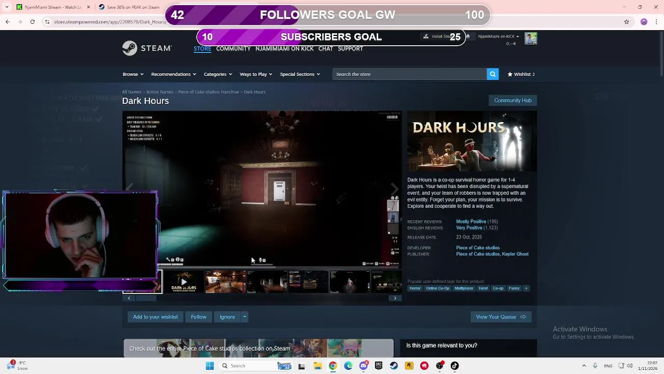Open the Action Games breadcrumb link
The height and width of the screenshot is (374, 664).
(x=160, y=92)
